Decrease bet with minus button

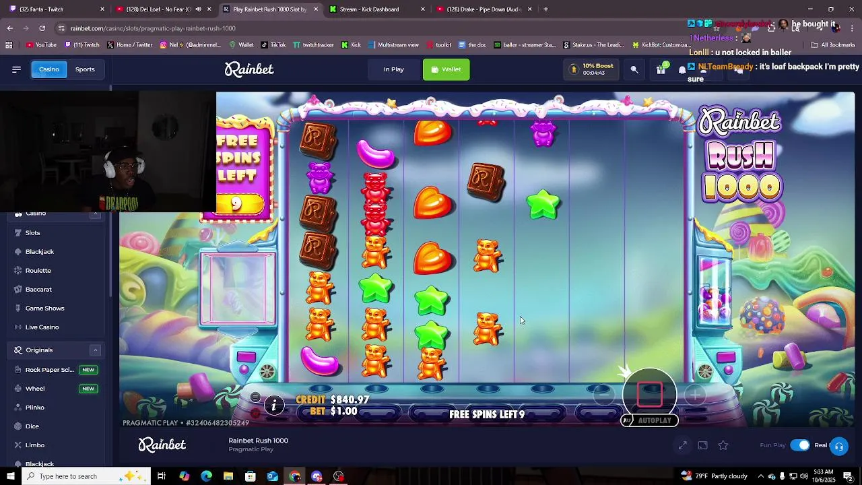604,396
